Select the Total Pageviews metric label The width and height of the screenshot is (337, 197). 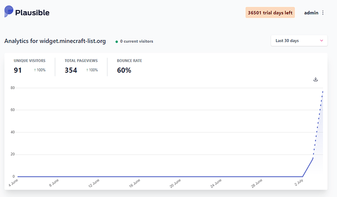(x=81, y=61)
